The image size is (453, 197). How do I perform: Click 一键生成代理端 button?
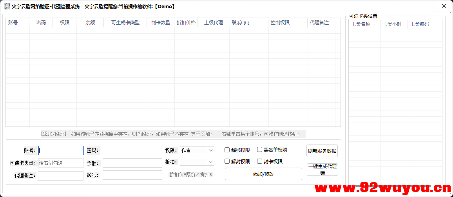(322, 170)
